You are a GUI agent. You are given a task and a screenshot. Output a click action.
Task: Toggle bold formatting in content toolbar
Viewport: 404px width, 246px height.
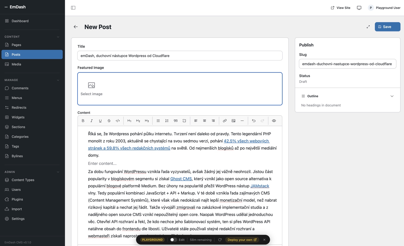click(83, 121)
